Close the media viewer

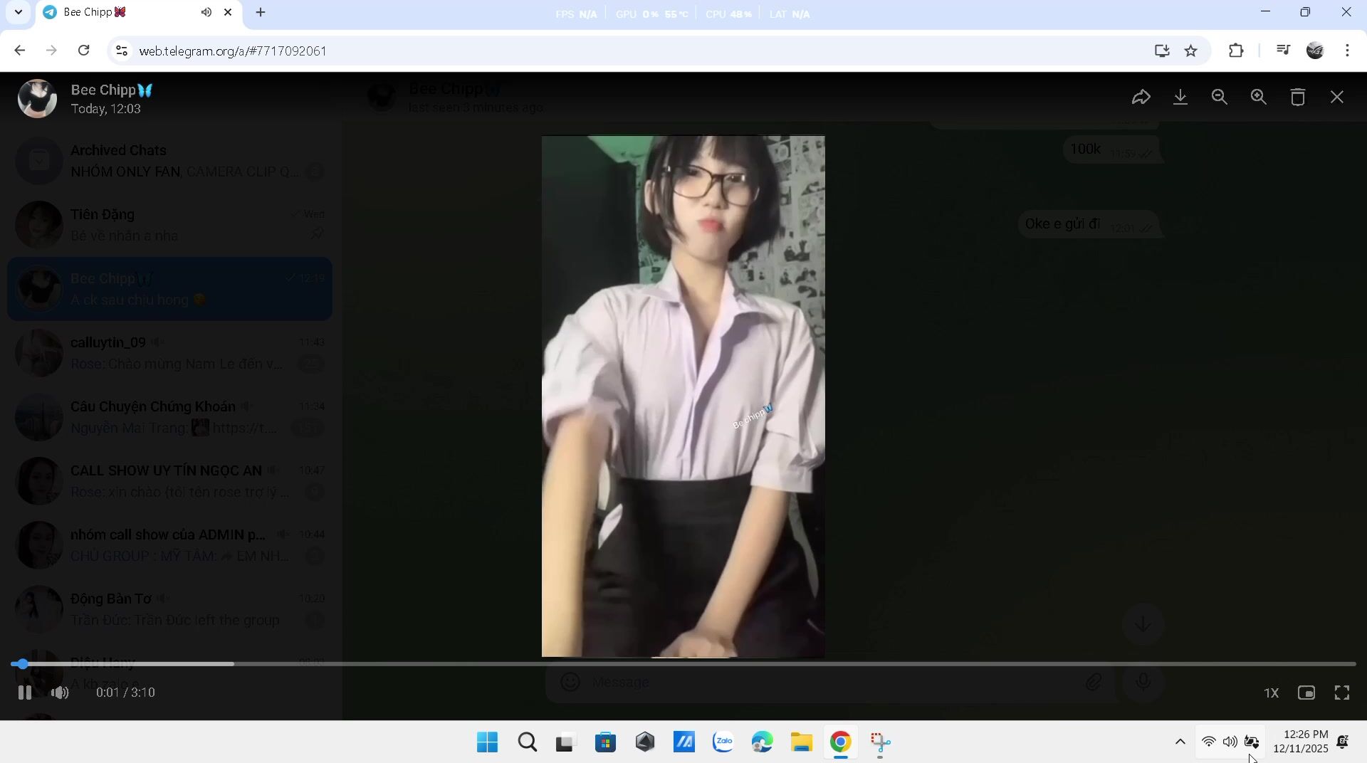tap(1337, 98)
